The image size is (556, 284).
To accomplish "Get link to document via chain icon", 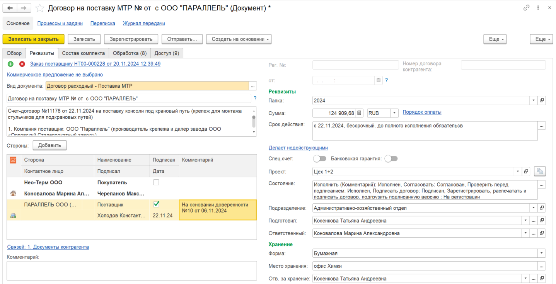I will pyautogui.click(x=526, y=8).
